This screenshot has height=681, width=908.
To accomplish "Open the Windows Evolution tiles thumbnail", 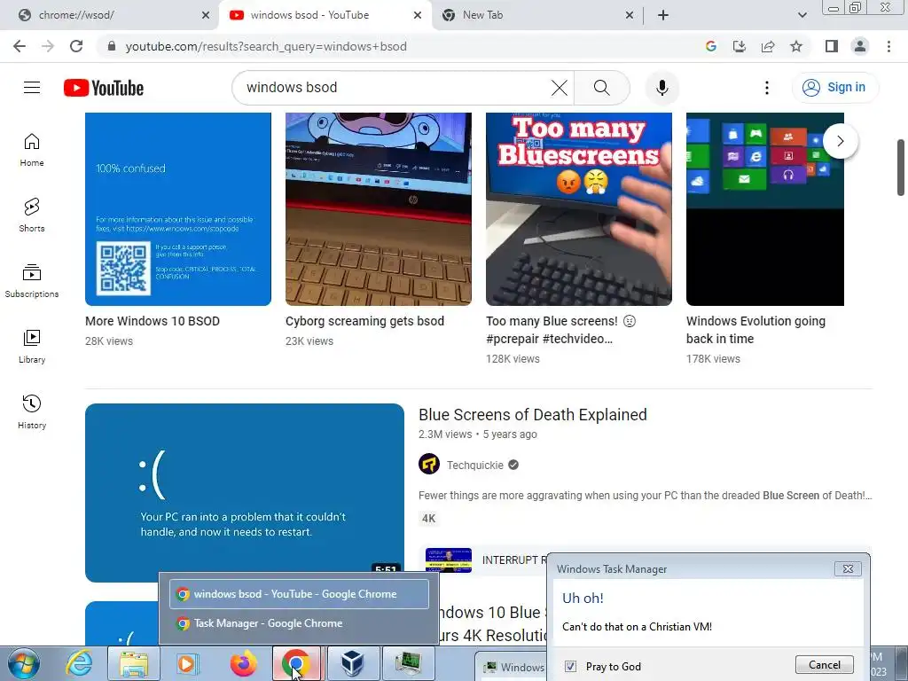I will [765, 209].
